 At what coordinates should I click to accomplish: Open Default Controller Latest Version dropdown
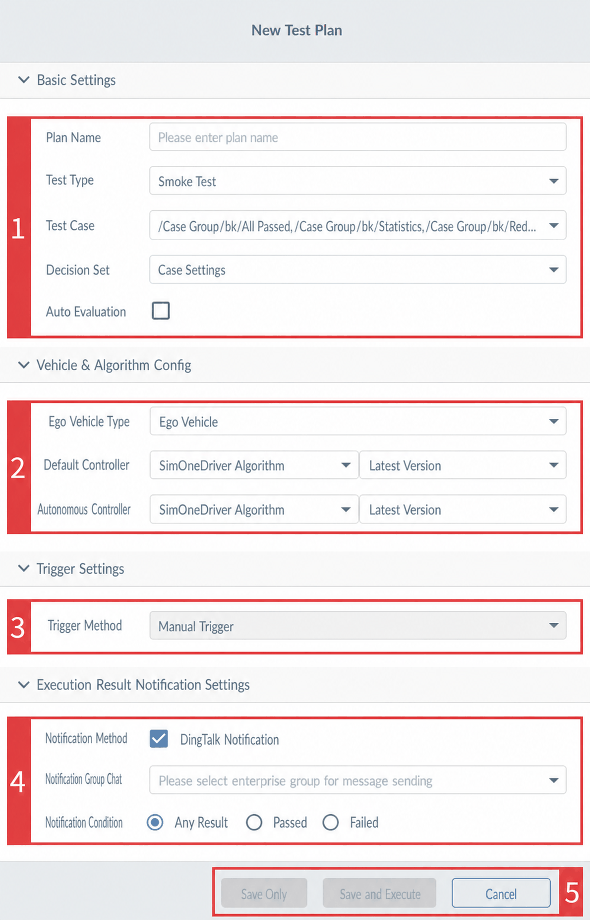463,465
